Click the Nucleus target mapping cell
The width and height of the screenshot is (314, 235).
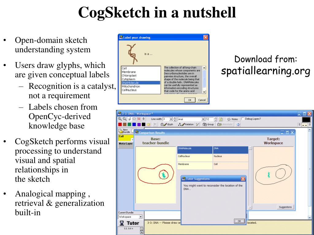tap(231, 158)
